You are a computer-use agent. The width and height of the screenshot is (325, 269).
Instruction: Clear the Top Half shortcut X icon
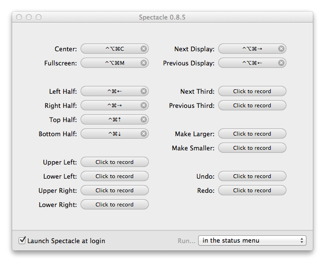click(143, 120)
